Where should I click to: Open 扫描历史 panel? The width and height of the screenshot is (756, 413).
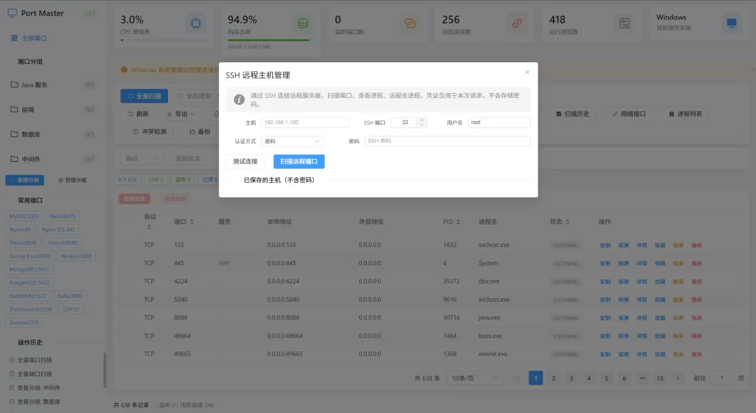click(573, 114)
